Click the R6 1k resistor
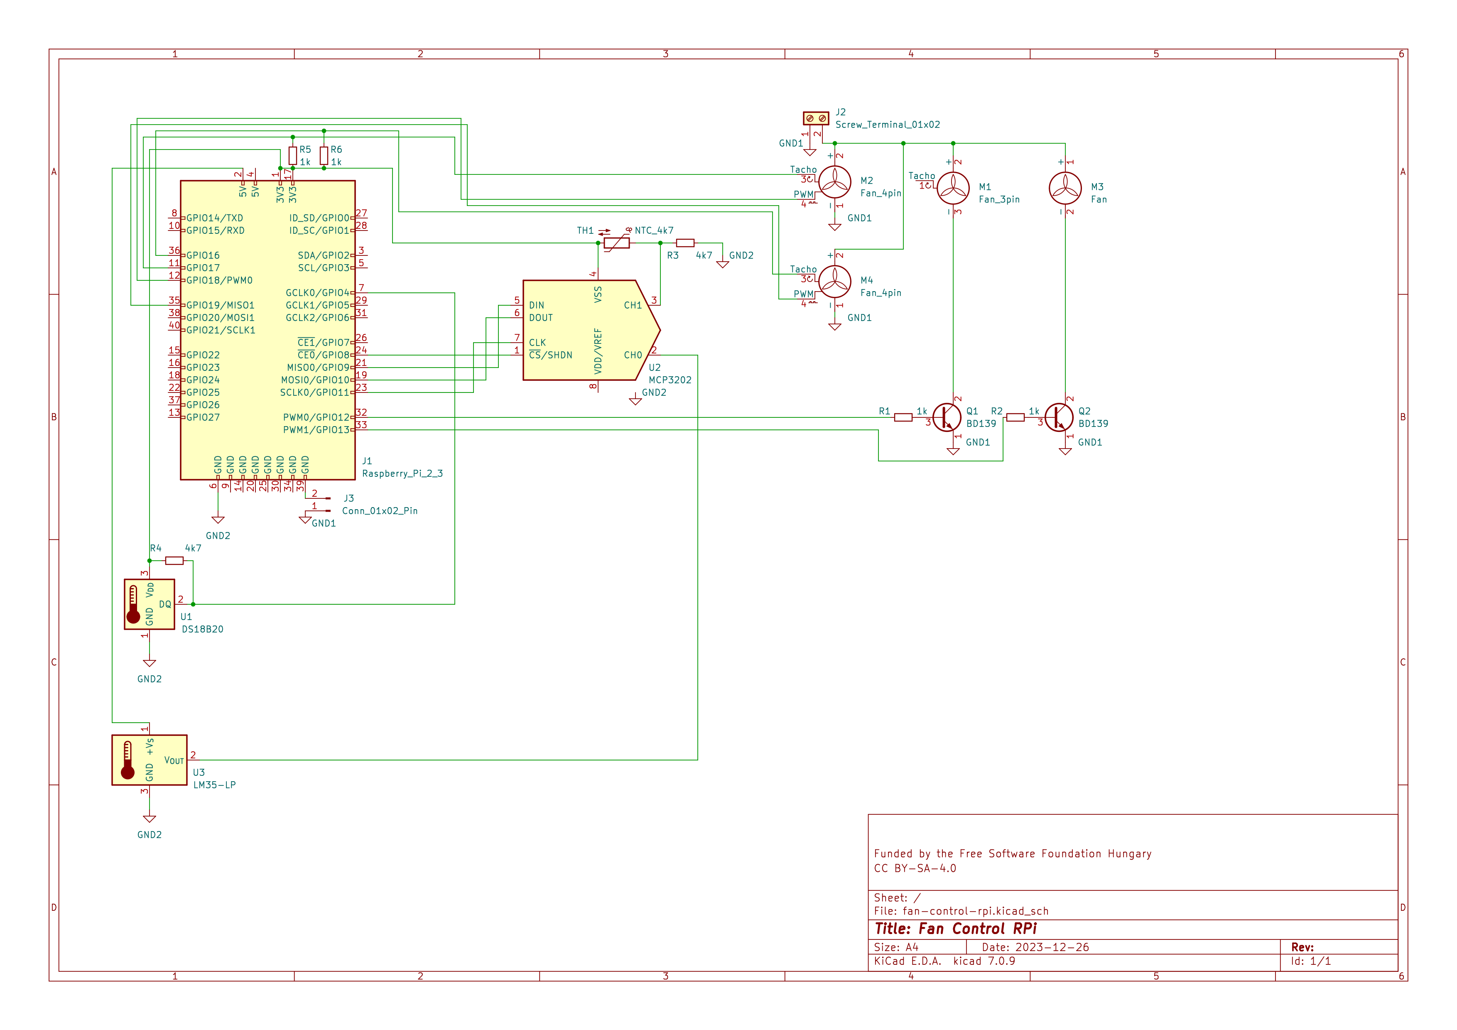Image resolution: width=1457 pixels, height=1030 pixels. pos(324,155)
